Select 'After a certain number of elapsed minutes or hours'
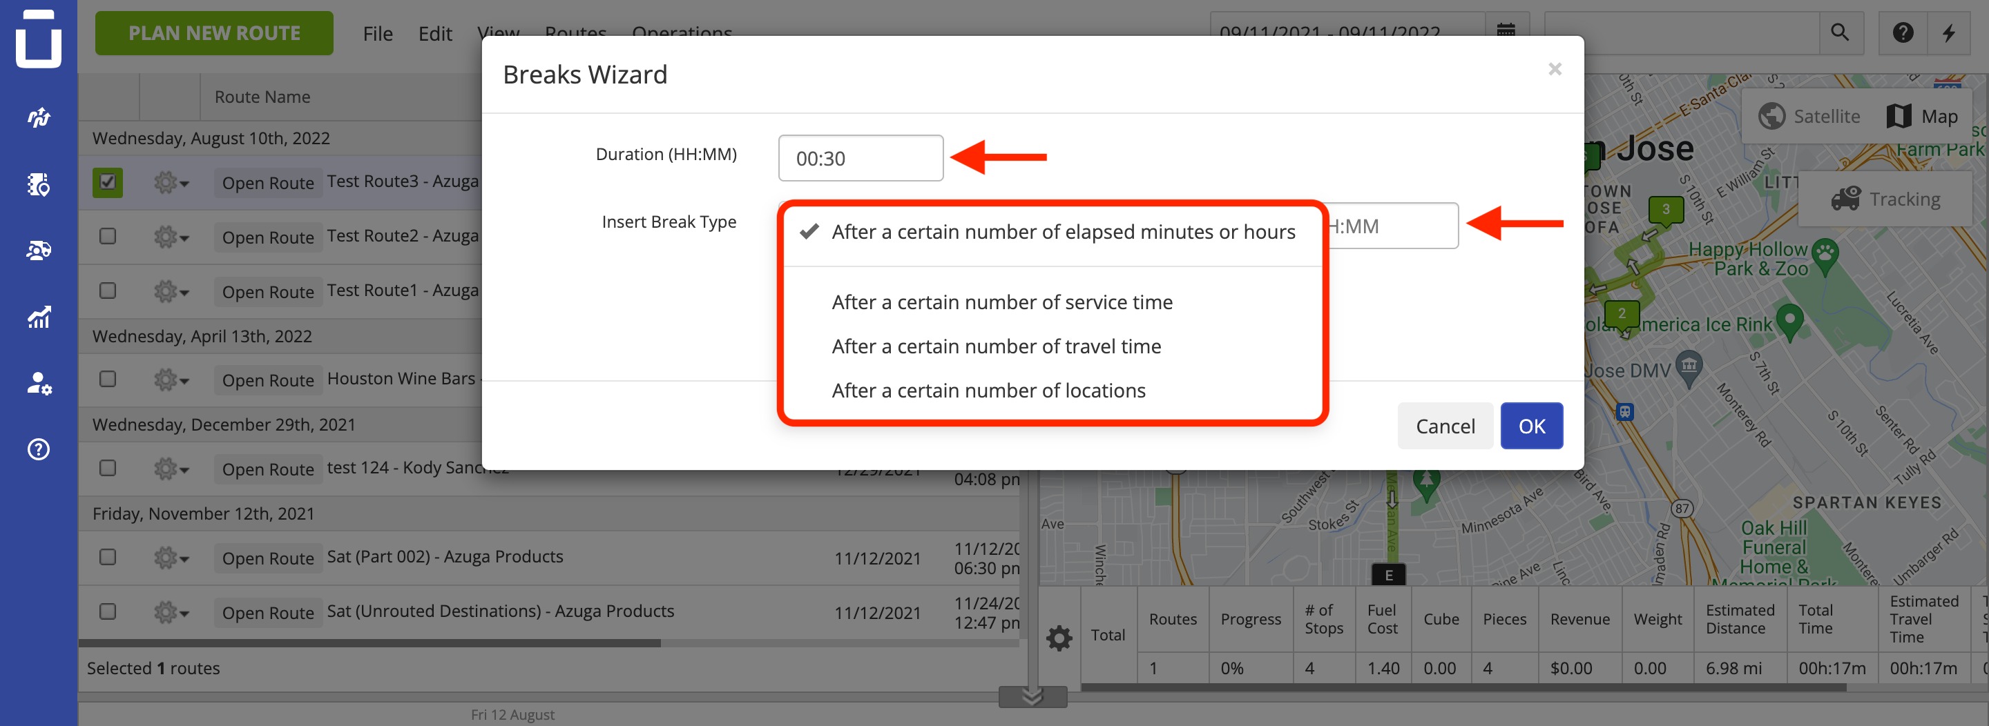 point(1053,233)
